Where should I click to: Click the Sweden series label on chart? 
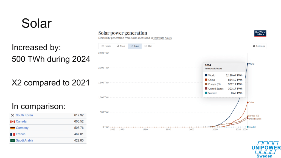pyautogui.click(x=252, y=127)
